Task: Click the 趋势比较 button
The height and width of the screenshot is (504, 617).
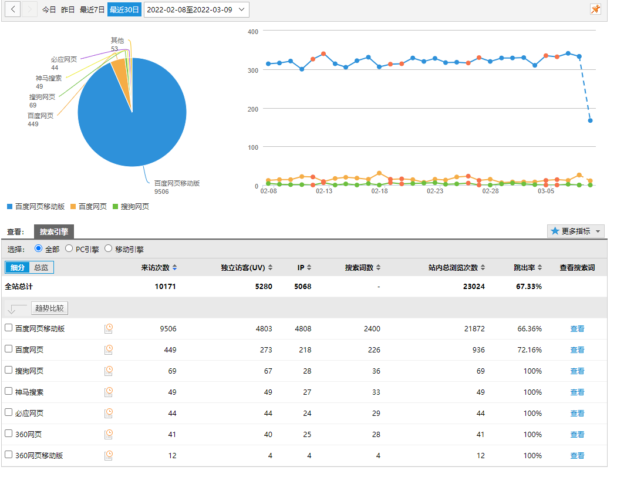Action: [x=49, y=308]
